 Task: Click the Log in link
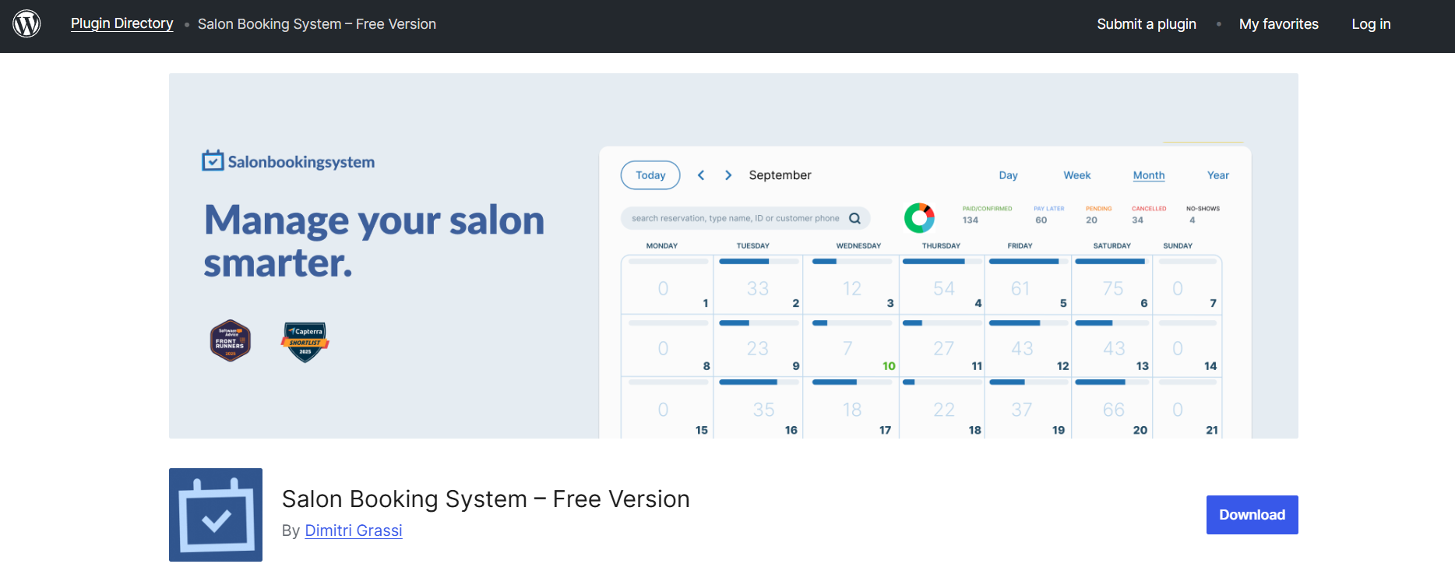1371,24
